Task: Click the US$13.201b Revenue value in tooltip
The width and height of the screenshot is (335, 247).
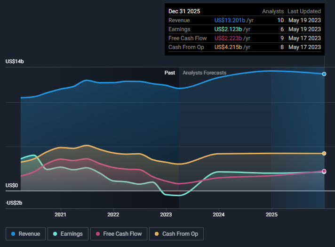Action: 230,20
